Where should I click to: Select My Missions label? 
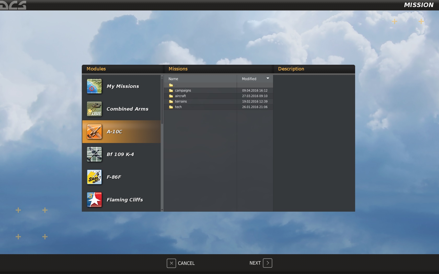(x=123, y=86)
